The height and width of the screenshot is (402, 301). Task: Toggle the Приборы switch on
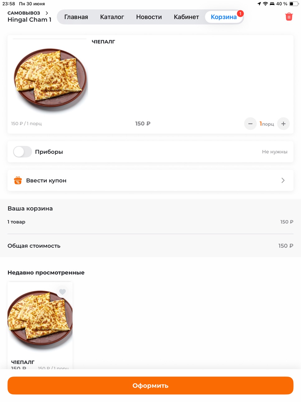pyautogui.click(x=22, y=152)
